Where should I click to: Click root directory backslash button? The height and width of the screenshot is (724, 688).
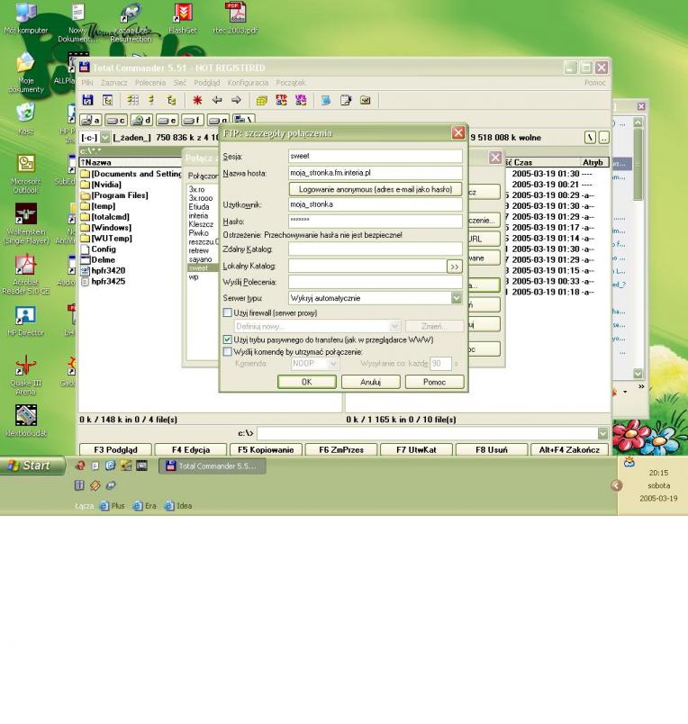tap(590, 138)
